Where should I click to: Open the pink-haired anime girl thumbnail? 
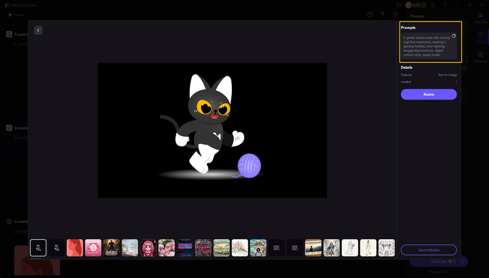coord(148,248)
